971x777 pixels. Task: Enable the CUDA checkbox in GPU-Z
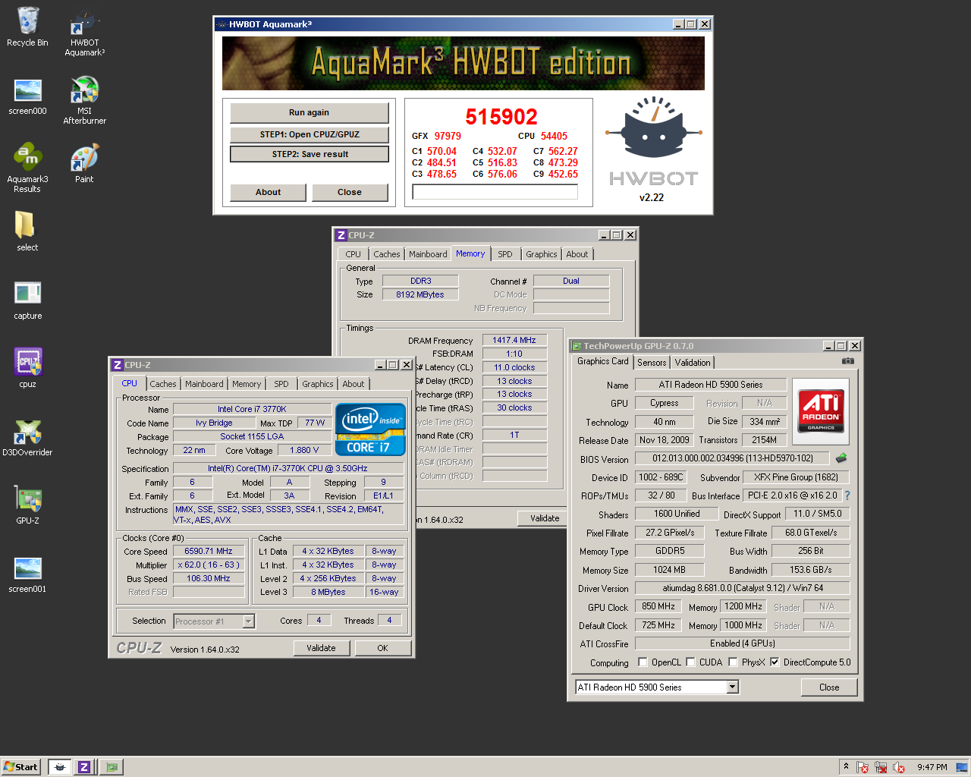tap(691, 662)
